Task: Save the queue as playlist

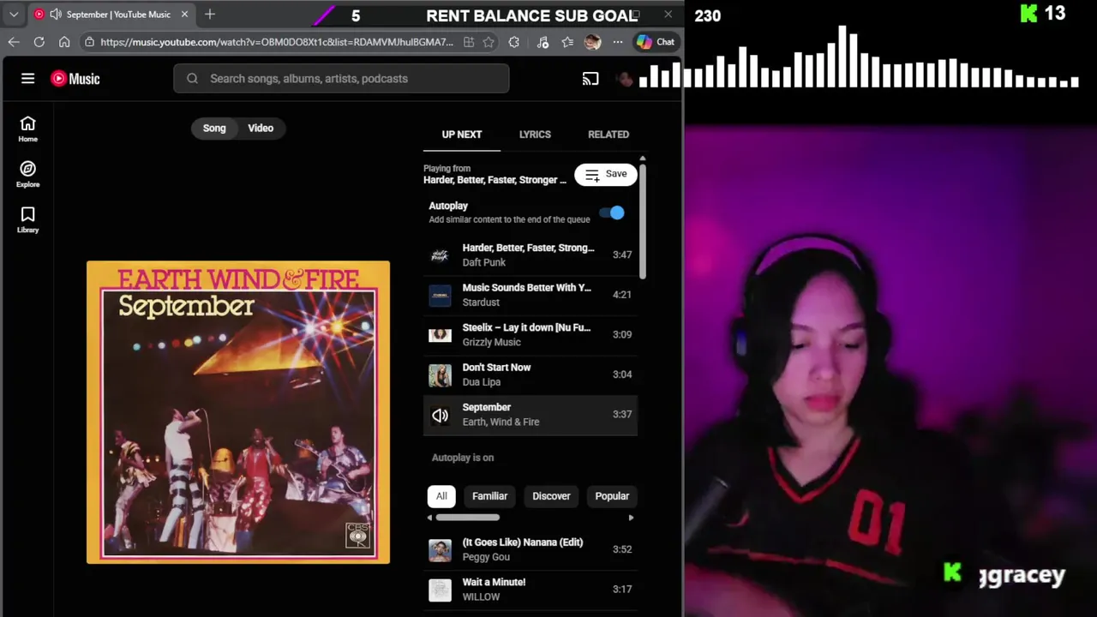Action: pyautogui.click(x=606, y=174)
